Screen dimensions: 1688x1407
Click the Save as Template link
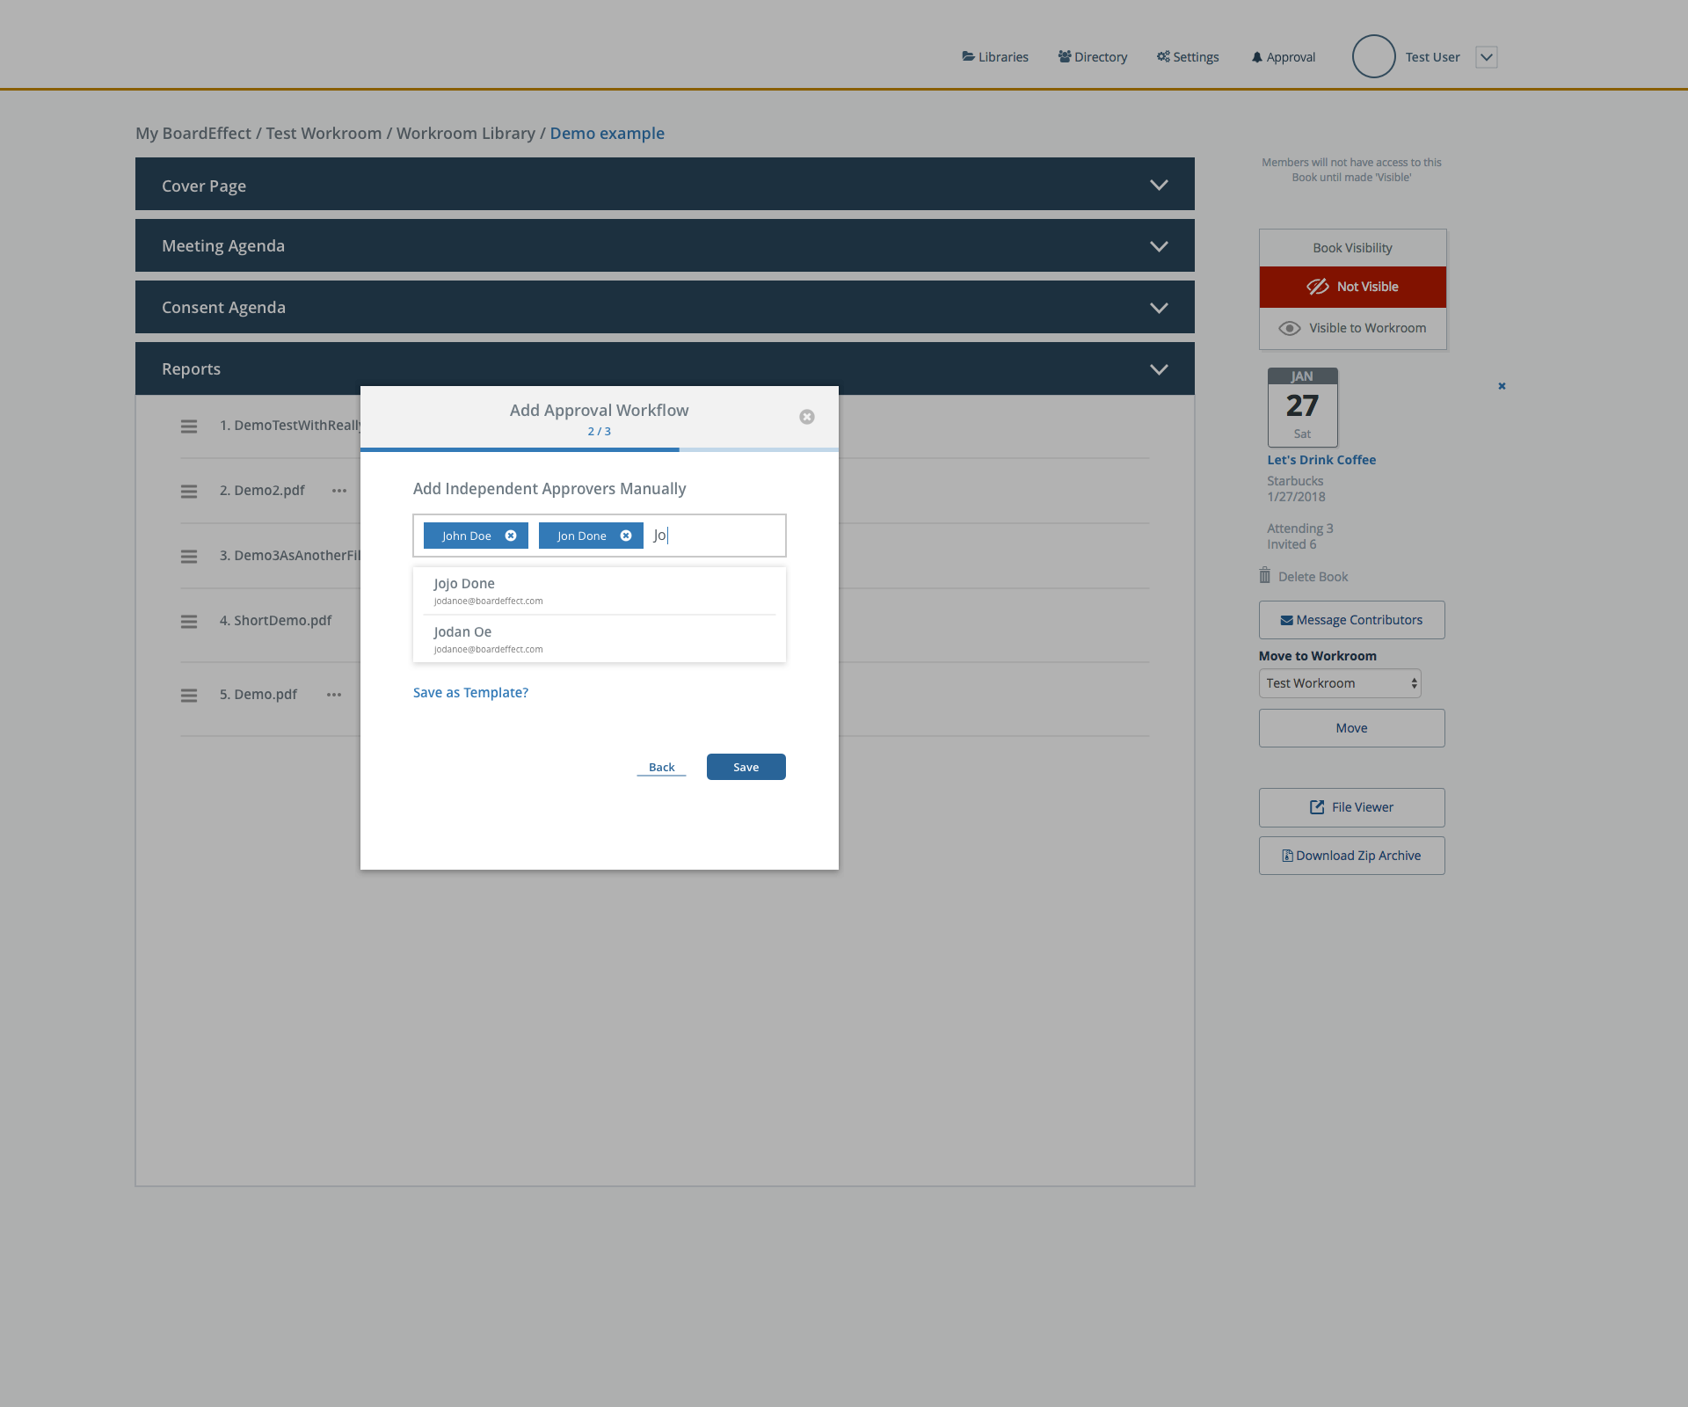[x=470, y=693]
